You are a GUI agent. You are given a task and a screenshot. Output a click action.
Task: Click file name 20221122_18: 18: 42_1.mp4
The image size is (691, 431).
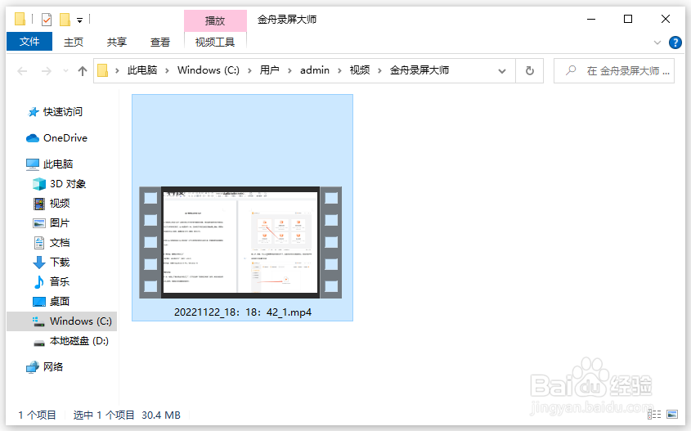click(x=243, y=312)
